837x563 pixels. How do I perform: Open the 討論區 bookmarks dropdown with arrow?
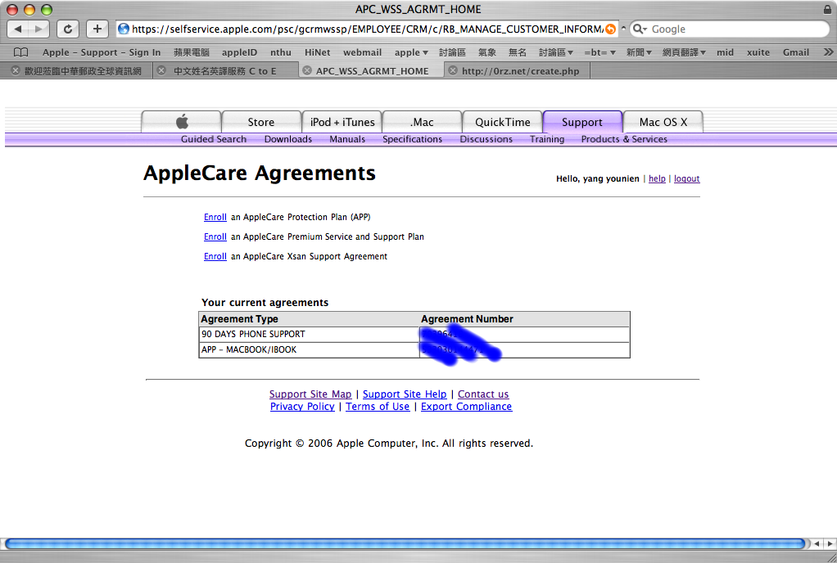pos(556,52)
